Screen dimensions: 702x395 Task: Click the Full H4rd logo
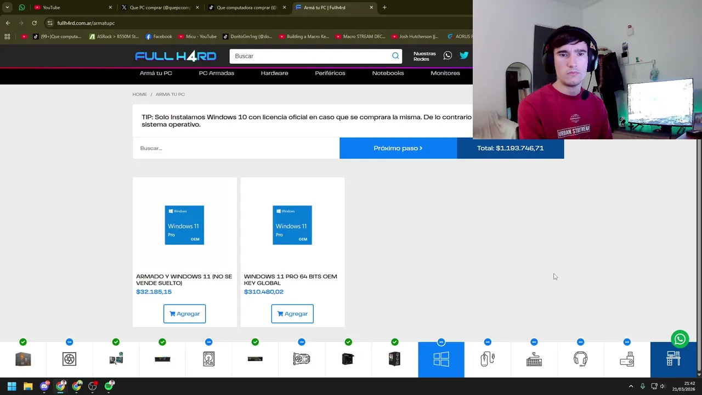point(175,56)
